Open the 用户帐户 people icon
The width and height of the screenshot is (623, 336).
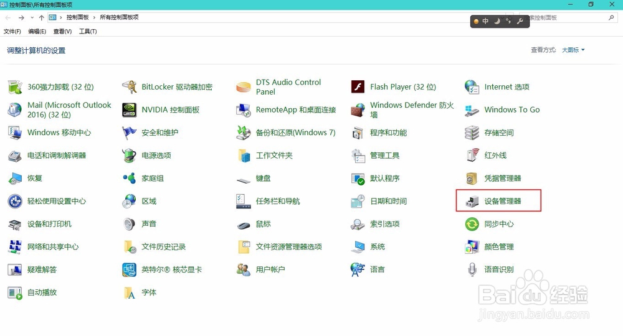(244, 270)
